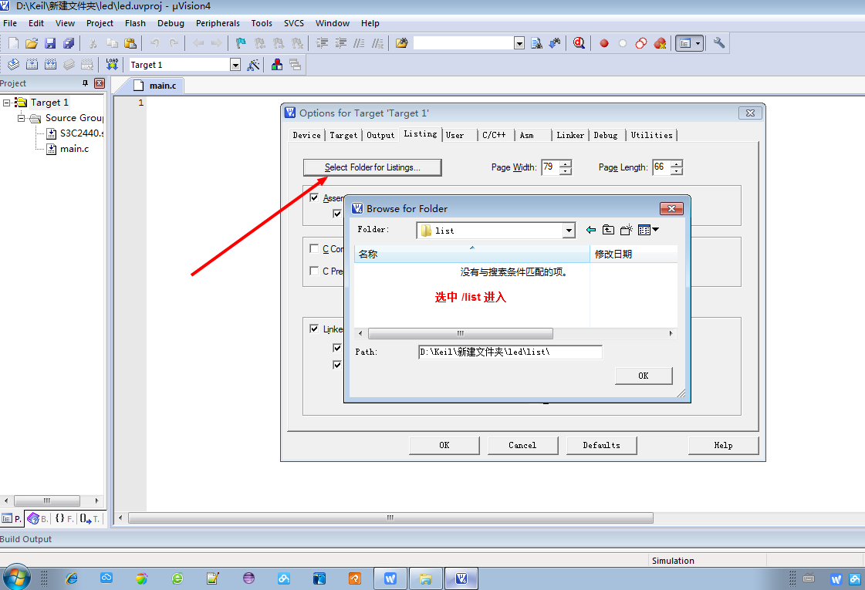
Task: Click OK in Browse for Folder dialog
Action: click(x=644, y=376)
